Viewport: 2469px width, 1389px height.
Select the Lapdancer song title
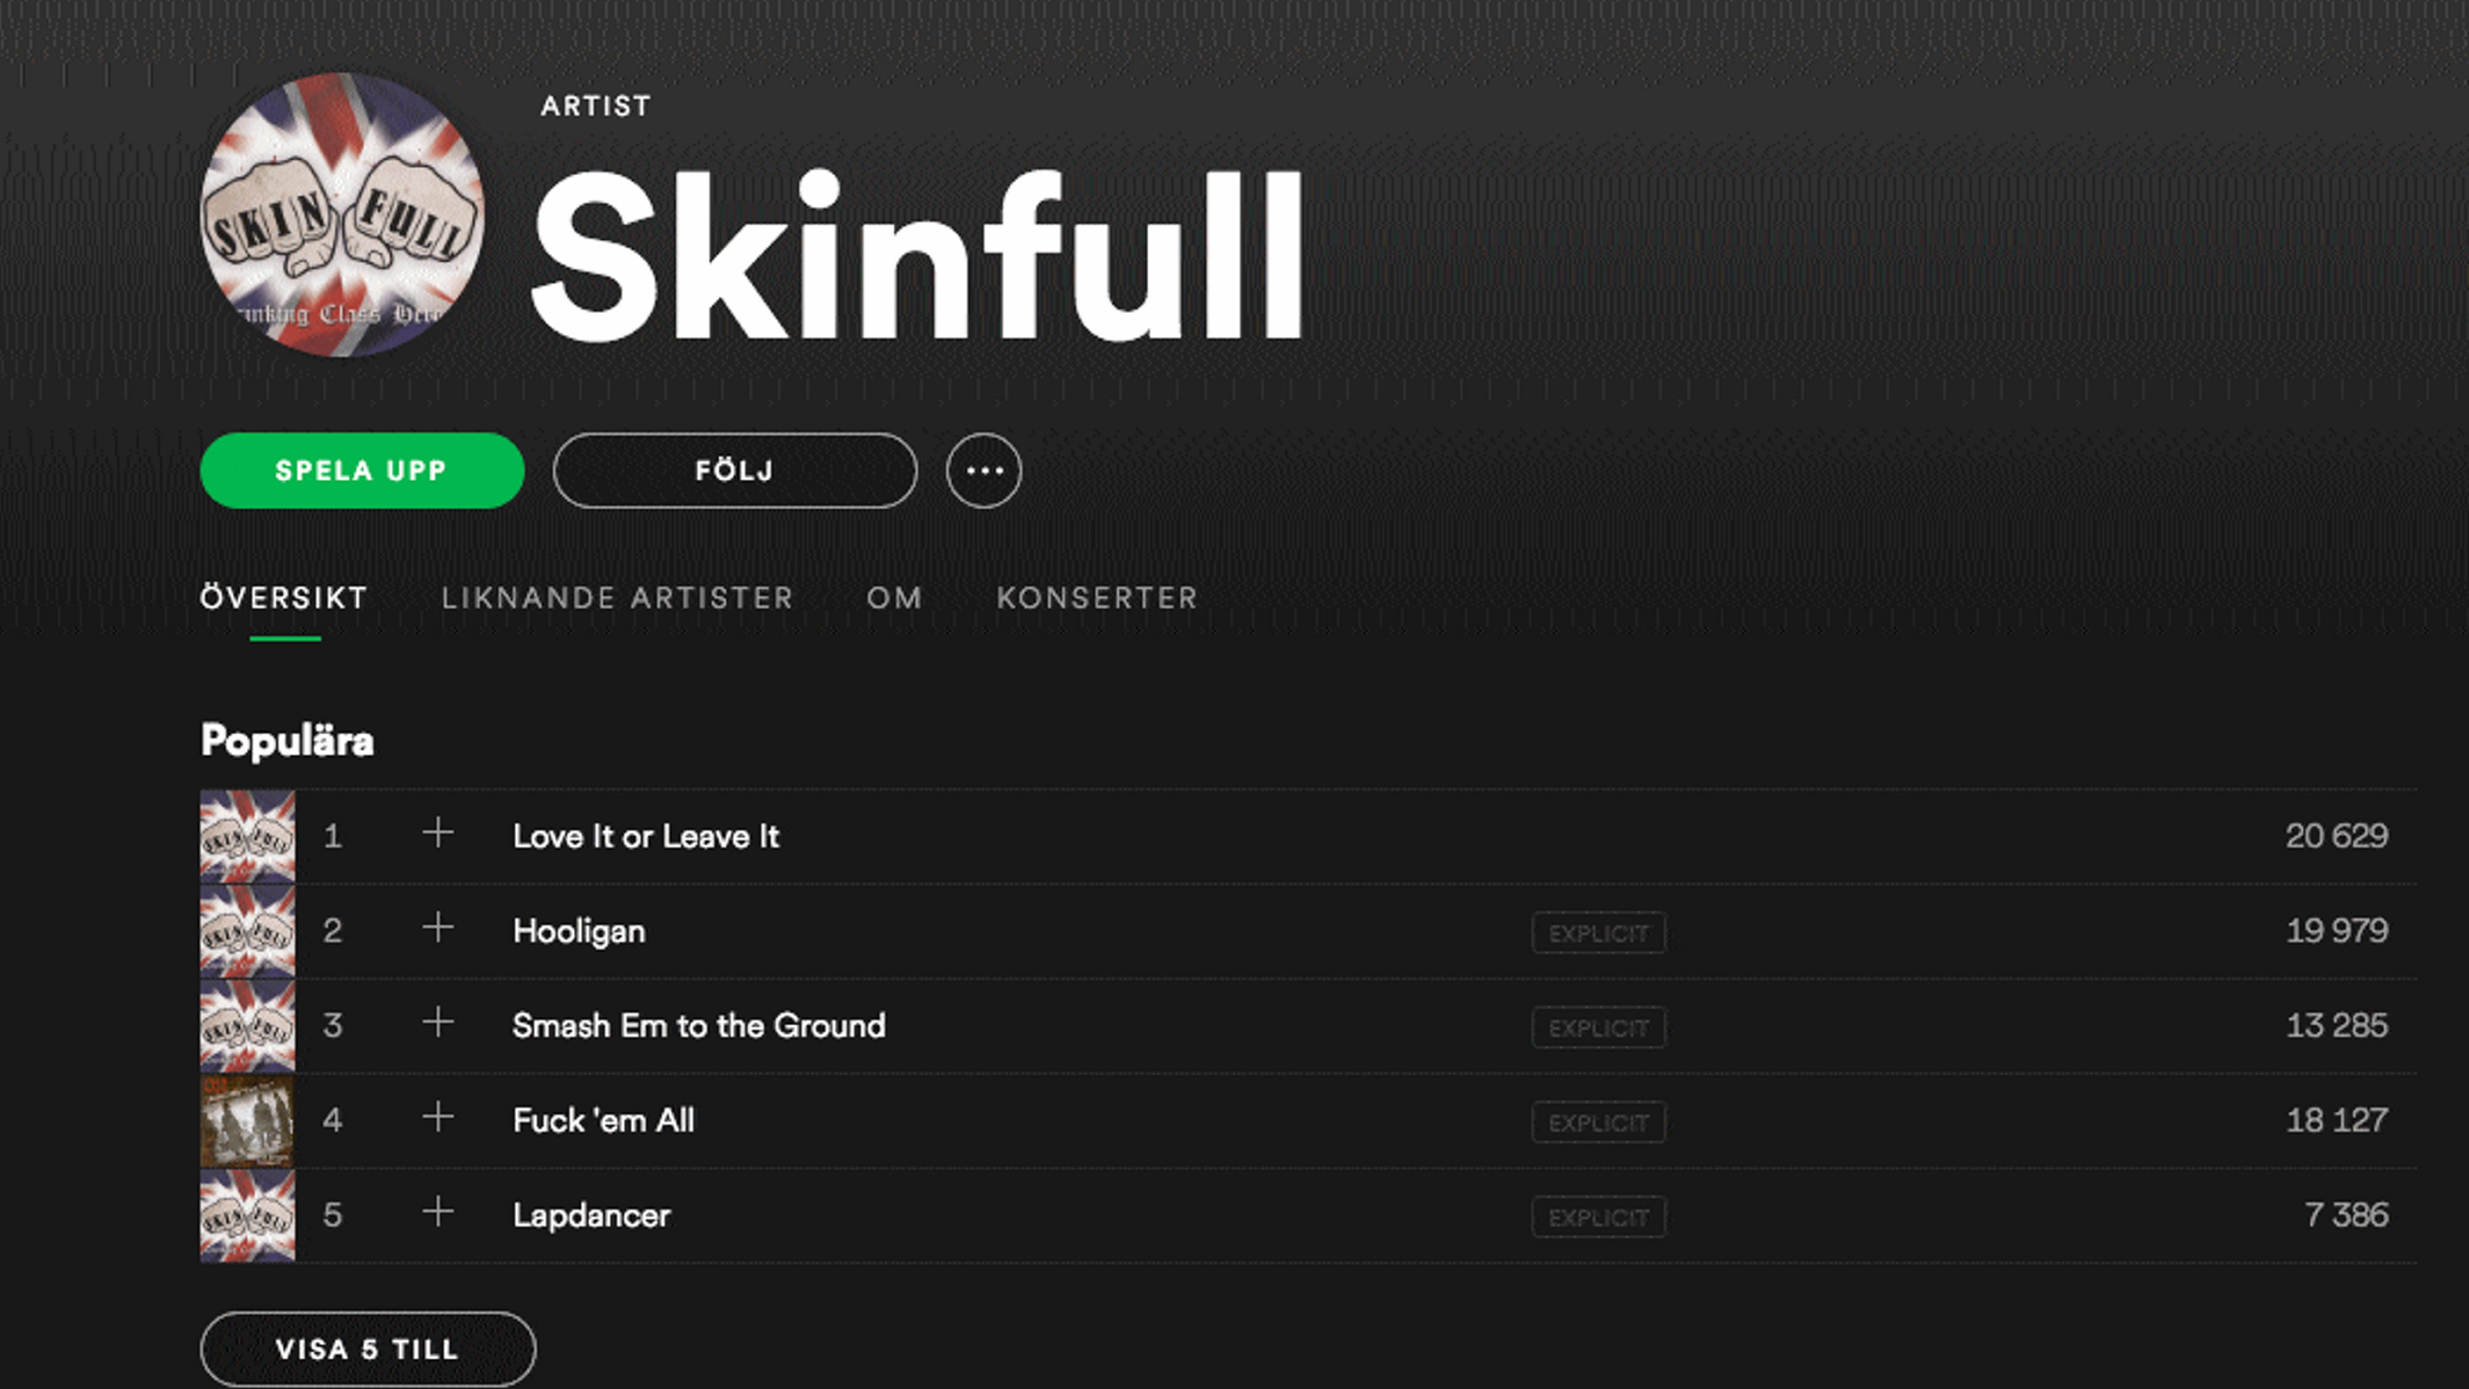click(x=591, y=1216)
